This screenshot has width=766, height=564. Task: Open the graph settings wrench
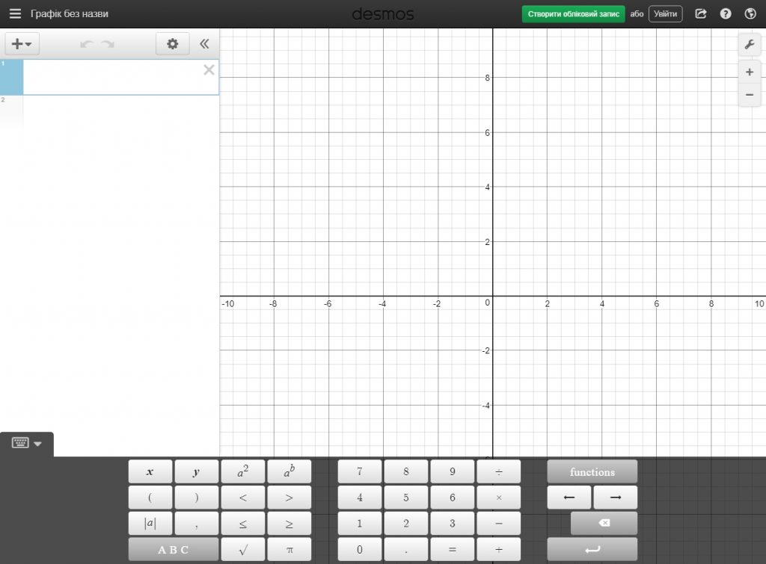749,45
